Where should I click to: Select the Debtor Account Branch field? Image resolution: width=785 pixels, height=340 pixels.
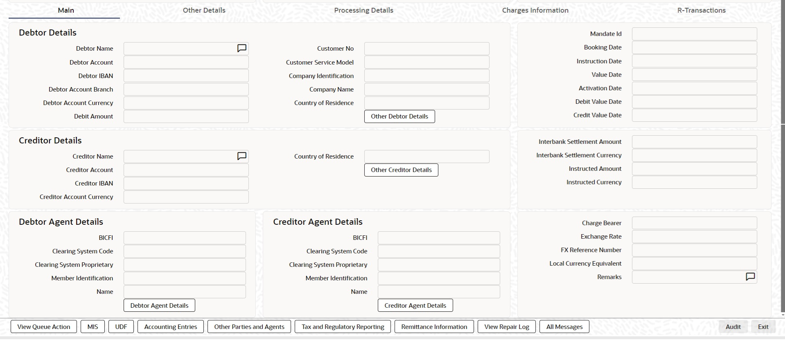tap(186, 89)
